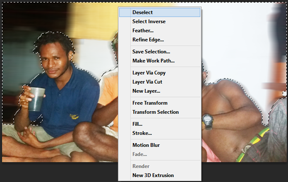
Task: Choose Save Selection... in the menu
Action: 160,52
